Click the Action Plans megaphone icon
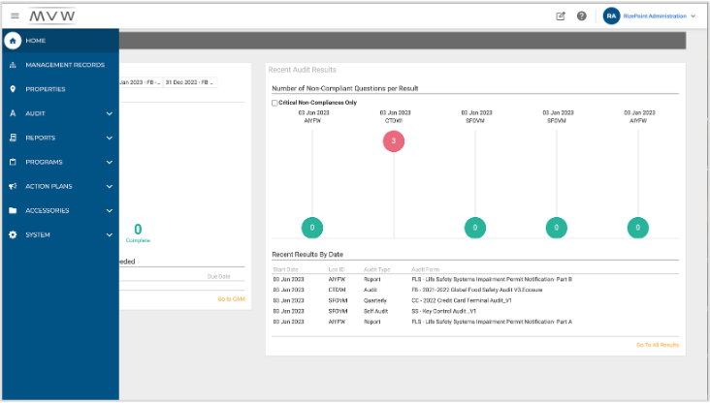Viewport: 710px width, 403px height. click(x=13, y=186)
